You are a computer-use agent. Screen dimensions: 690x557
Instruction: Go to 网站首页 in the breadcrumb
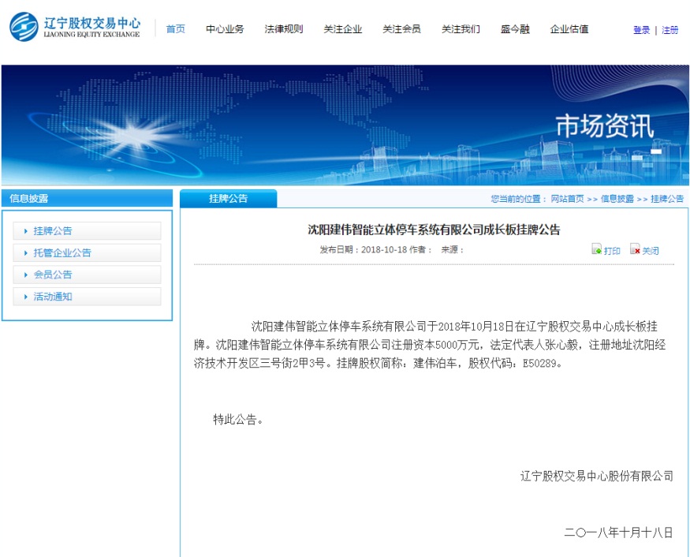(568, 199)
